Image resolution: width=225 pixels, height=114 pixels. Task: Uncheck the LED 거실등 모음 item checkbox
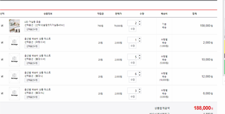[x=2, y=26]
